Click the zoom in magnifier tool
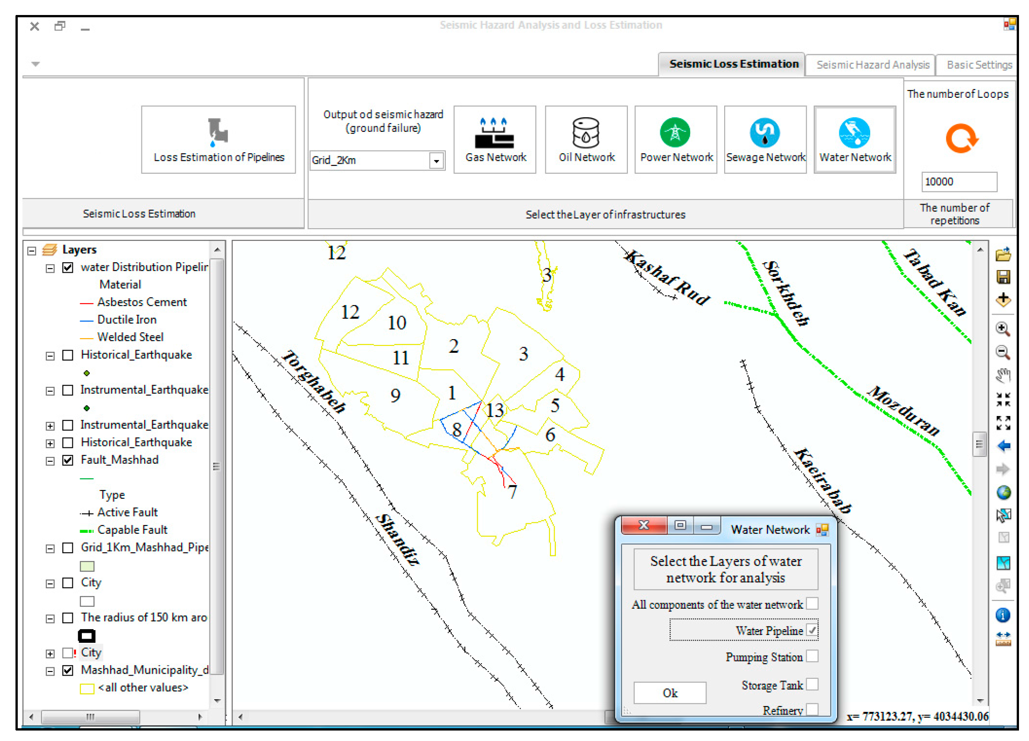 (x=1002, y=329)
